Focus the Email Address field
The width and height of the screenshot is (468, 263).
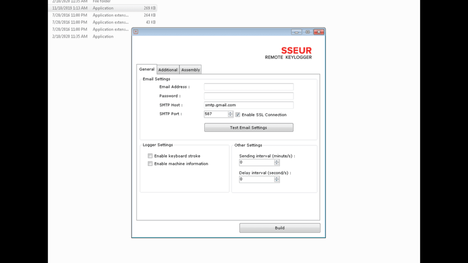pyautogui.click(x=249, y=87)
